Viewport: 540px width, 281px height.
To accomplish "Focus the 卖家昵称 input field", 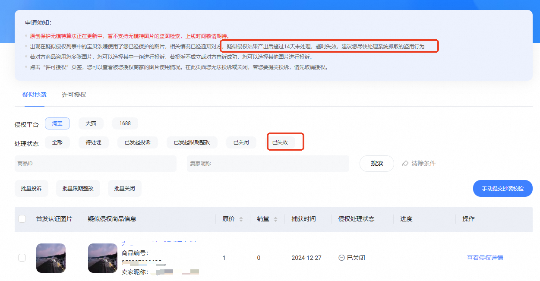I will 268,164.
